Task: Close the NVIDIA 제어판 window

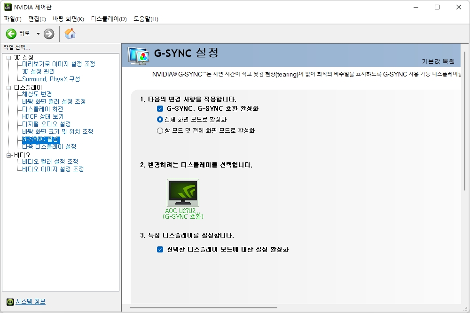Action: coord(459,7)
